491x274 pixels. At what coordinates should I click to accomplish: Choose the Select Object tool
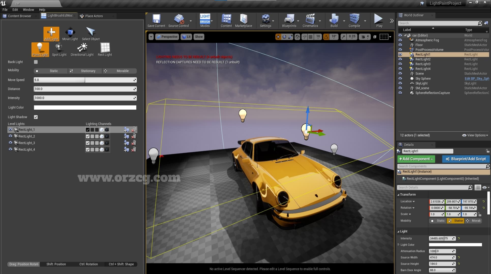(x=91, y=34)
